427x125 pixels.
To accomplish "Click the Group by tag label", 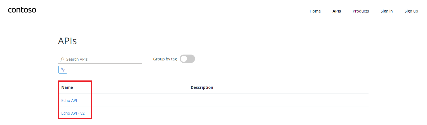I will point(165,59).
